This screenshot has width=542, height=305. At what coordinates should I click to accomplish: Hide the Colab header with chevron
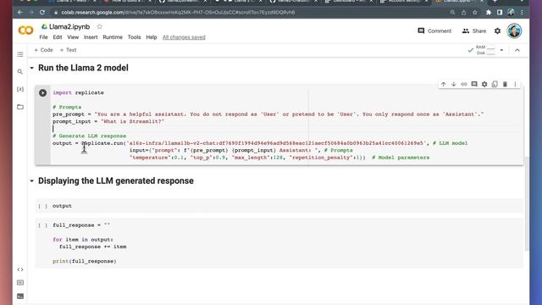pyautogui.click(x=517, y=50)
